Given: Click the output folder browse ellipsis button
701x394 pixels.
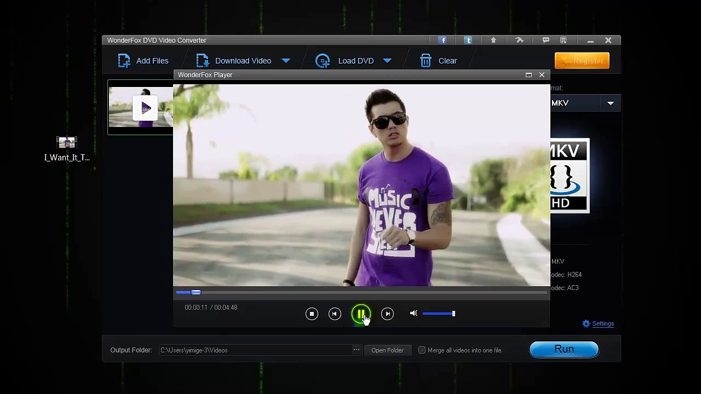Looking at the screenshot, I should tap(357, 350).
